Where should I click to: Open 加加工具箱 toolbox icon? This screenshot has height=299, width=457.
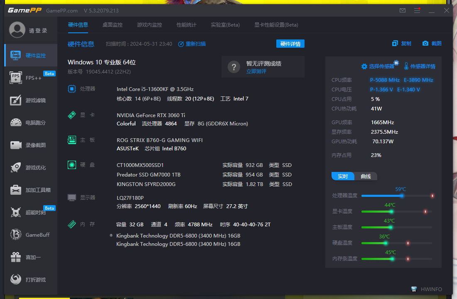16,190
